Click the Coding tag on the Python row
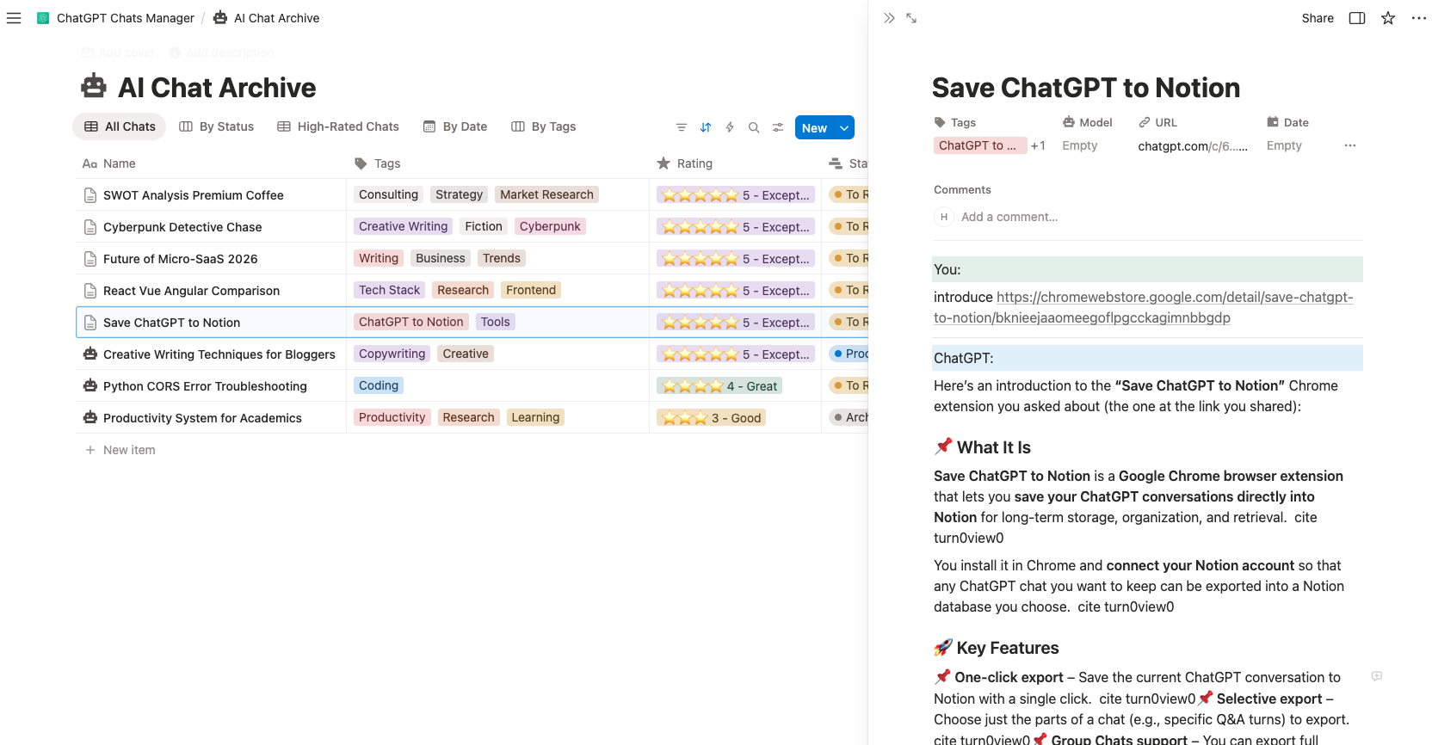This screenshot has width=1432, height=745. (379, 385)
